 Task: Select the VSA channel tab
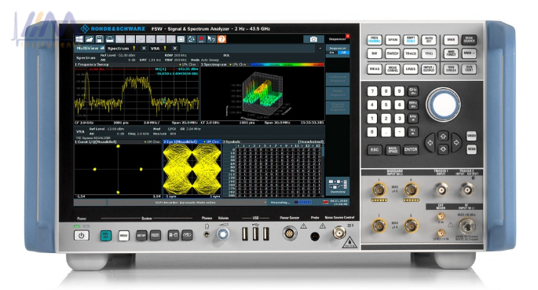point(155,49)
